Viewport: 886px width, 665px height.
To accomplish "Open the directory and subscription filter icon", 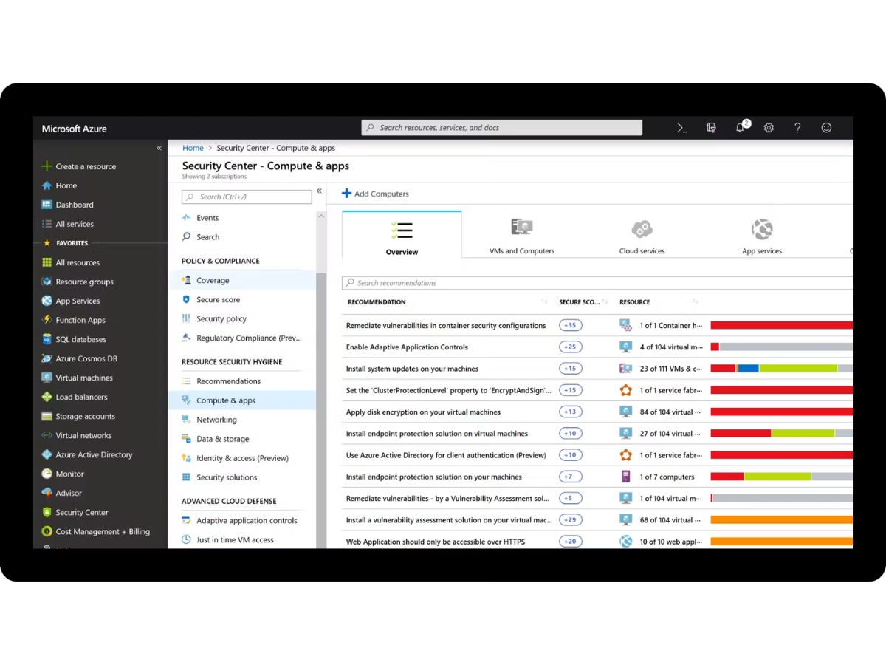I will point(711,128).
